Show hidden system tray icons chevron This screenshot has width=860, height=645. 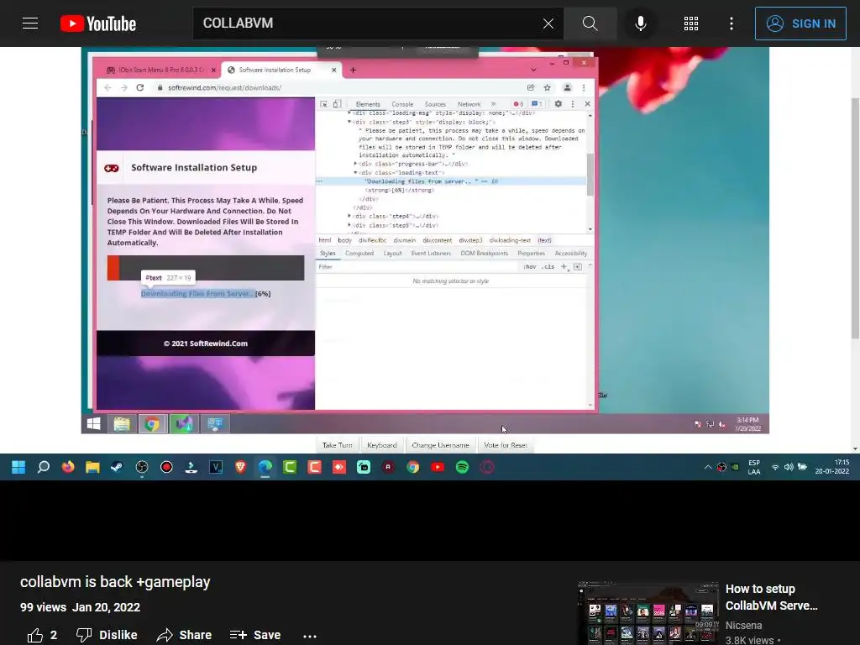point(707,467)
